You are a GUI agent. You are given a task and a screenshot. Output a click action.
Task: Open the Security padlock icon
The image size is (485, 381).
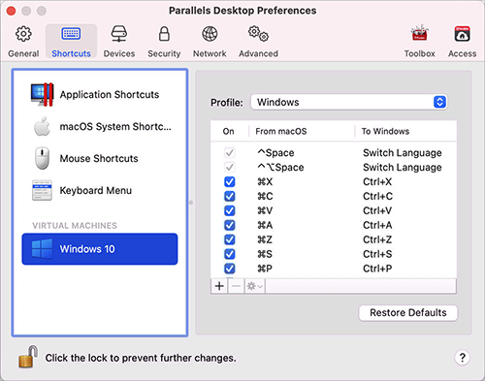click(x=164, y=34)
